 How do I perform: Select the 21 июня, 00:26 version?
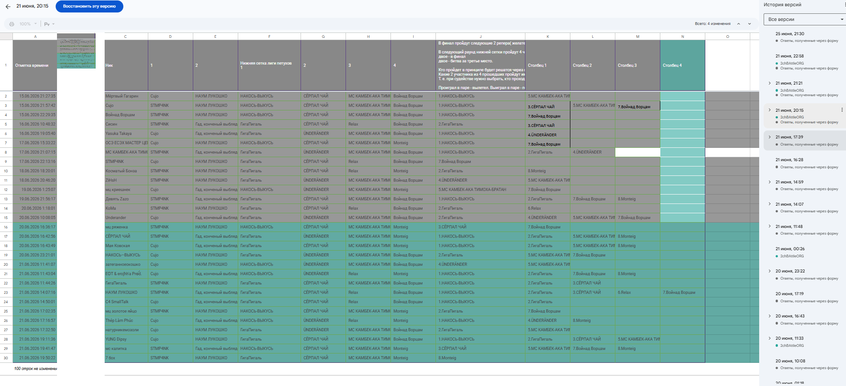coord(805,252)
